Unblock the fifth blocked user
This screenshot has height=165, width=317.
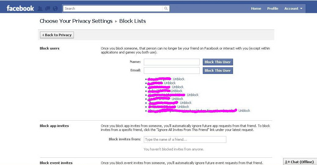point(193,95)
